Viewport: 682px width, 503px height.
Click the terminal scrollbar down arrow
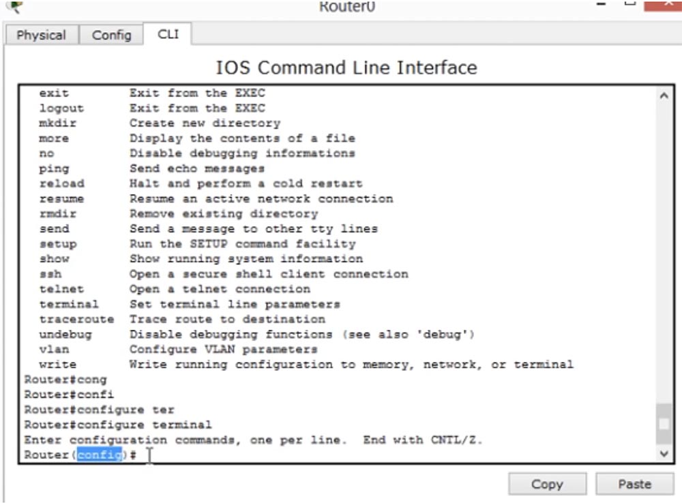[x=664, y=453]
